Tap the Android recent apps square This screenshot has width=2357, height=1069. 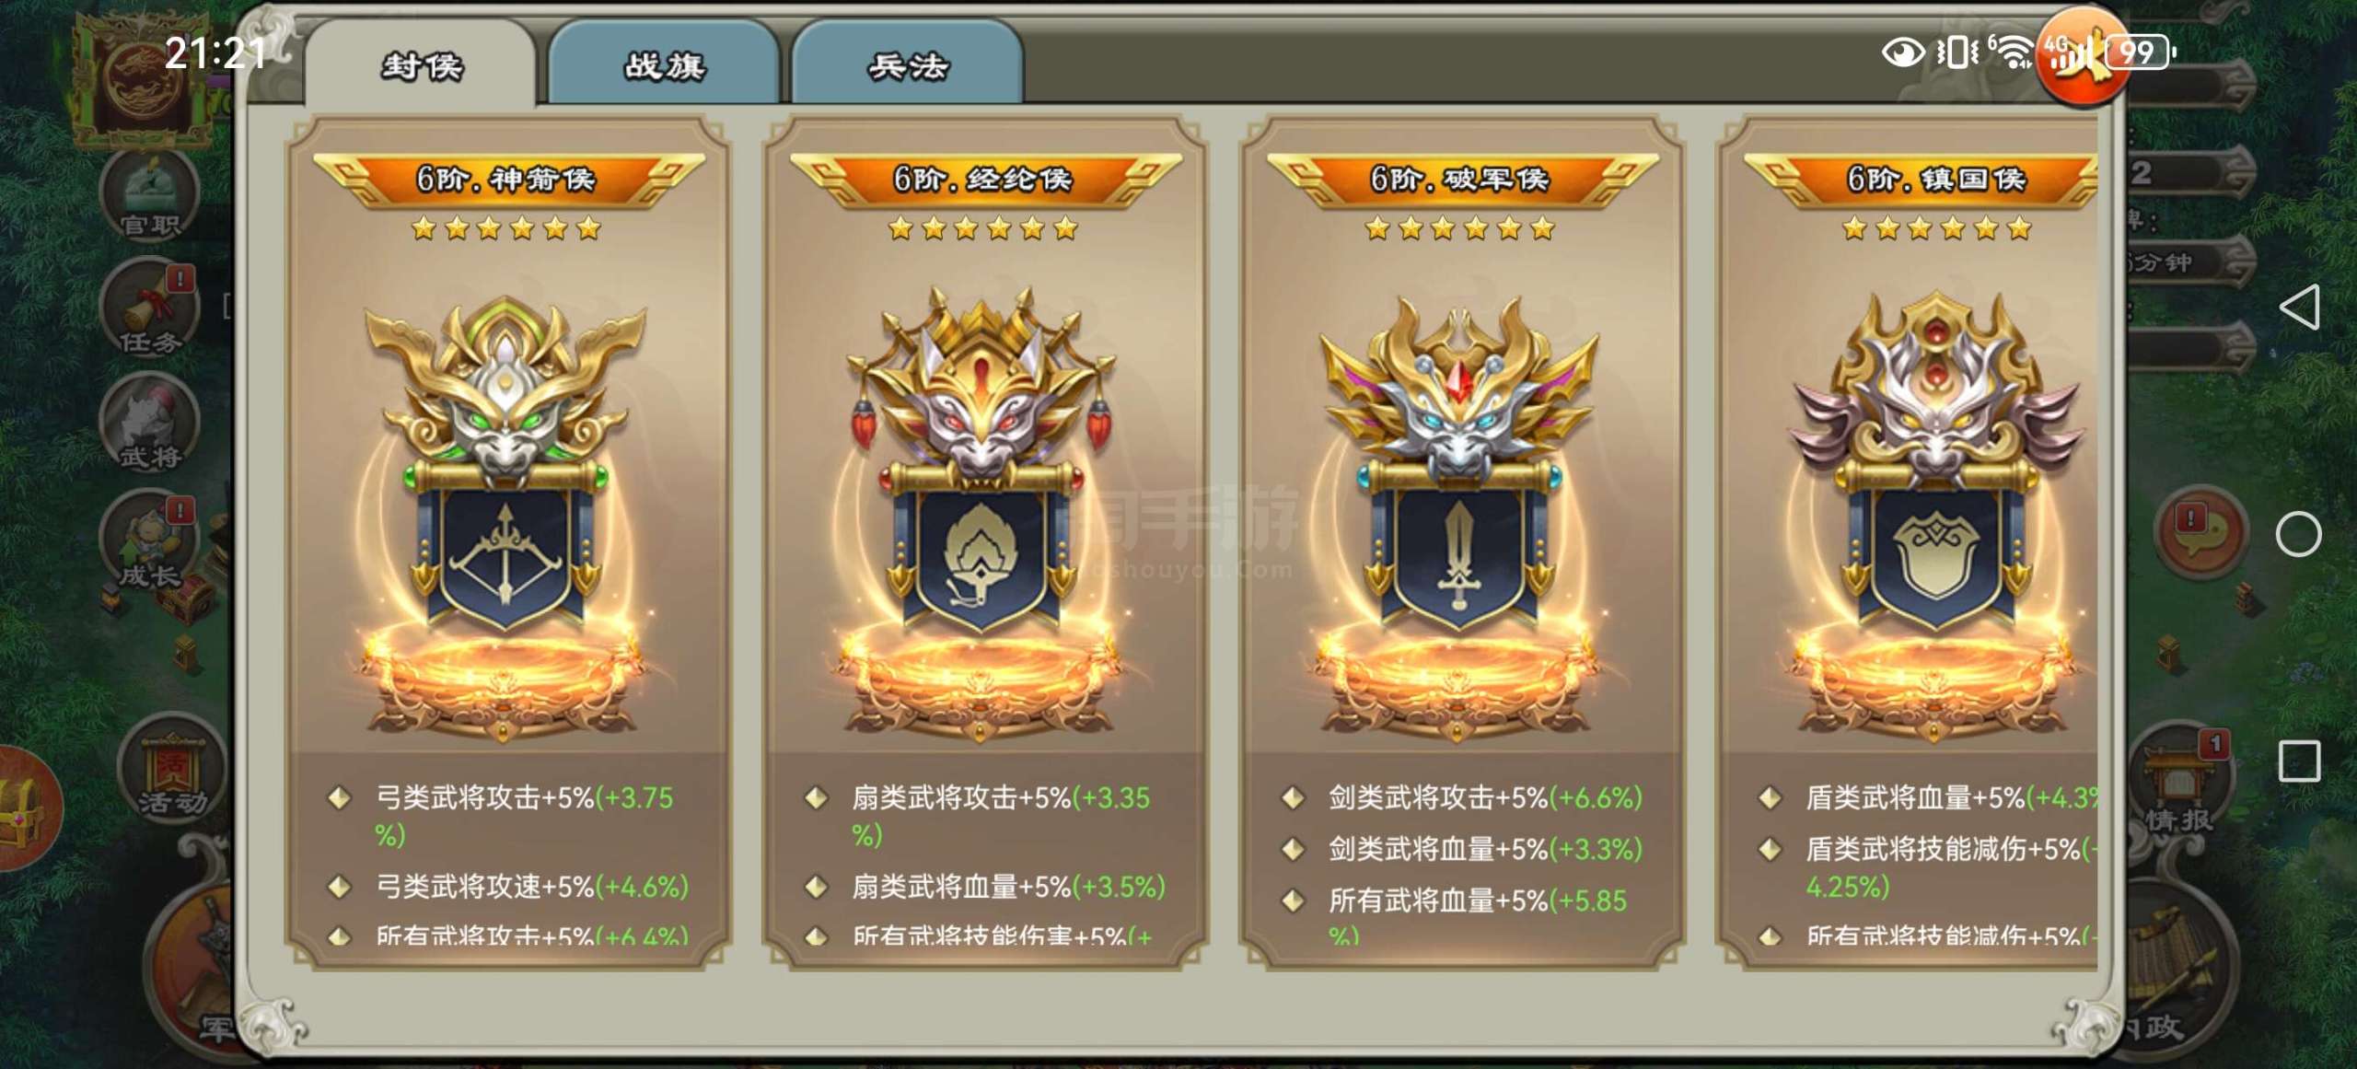(2299, 761)
